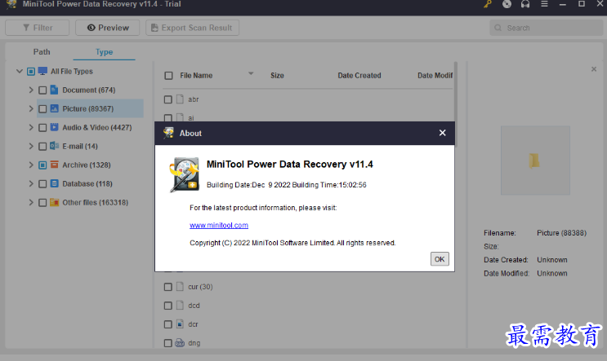Check the E-mail (14) checkbox

(42, 147)
